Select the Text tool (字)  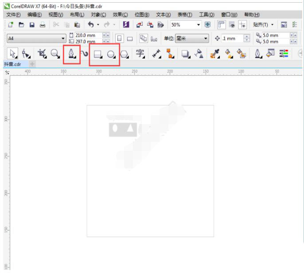point(140,54)
